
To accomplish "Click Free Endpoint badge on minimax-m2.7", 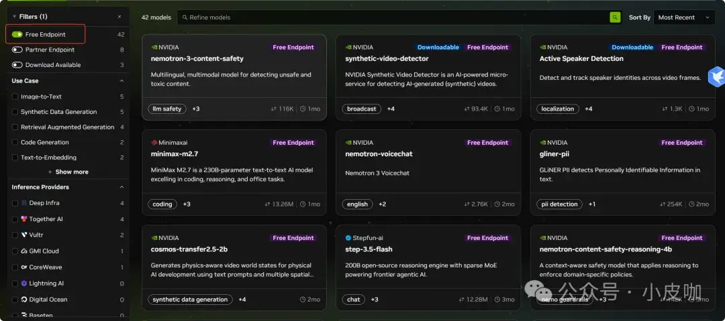I will pyautogui.click(x=293, y=143).
